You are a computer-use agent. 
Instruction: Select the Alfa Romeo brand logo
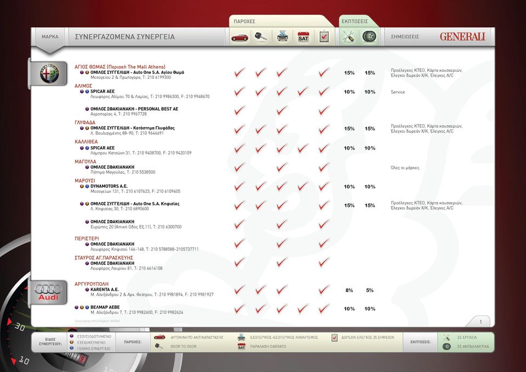click(x=49, y=73)
